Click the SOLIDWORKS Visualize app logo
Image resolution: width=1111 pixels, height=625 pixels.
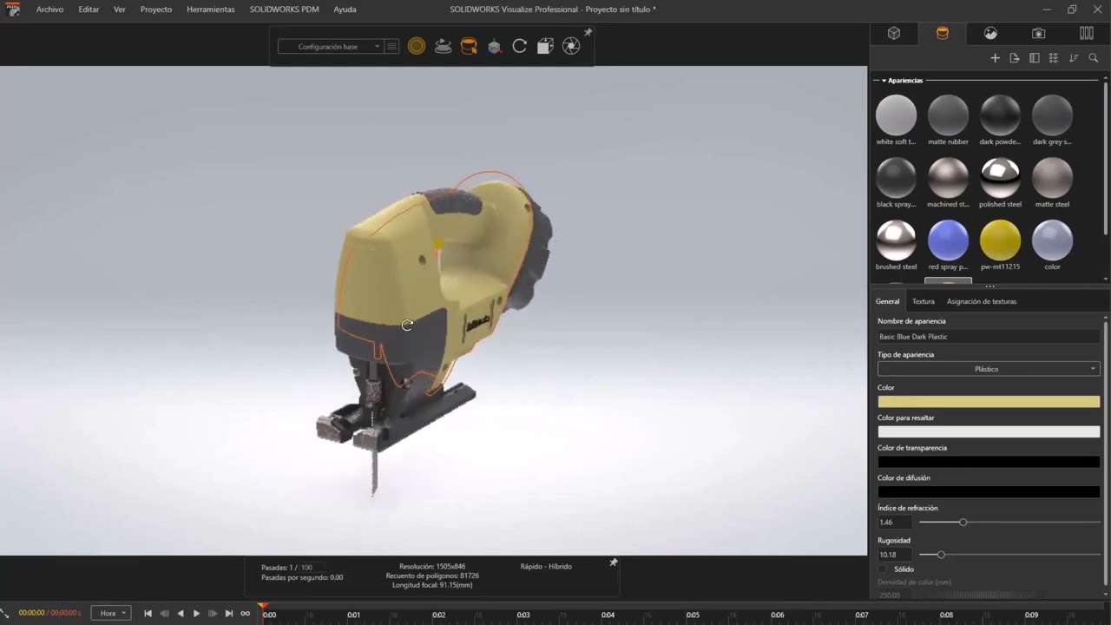12,10
